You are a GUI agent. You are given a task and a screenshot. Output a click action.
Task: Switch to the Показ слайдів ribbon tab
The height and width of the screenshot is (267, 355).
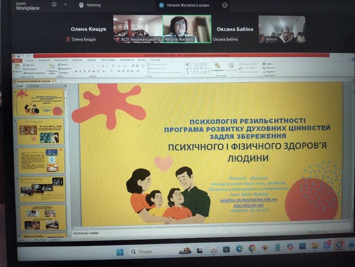click(108, 60)
